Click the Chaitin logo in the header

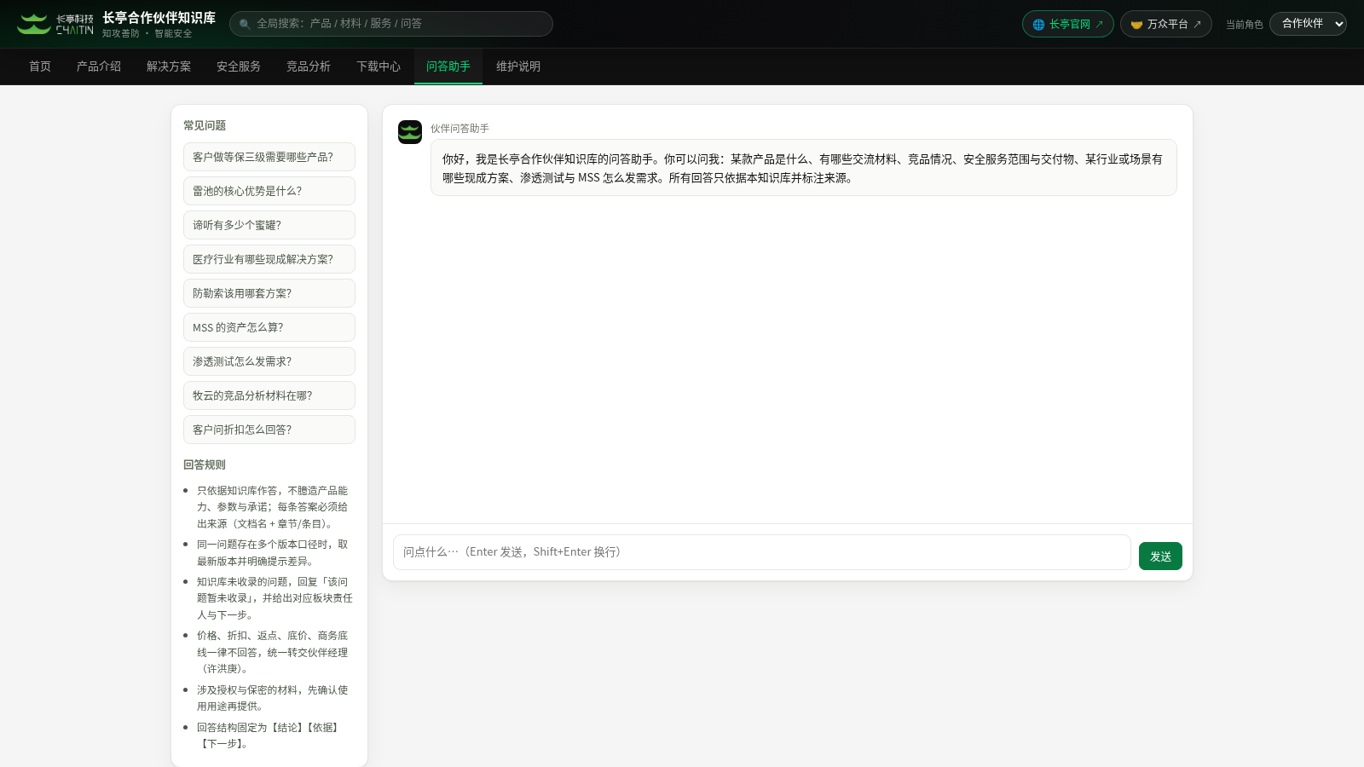coord(55,24)
